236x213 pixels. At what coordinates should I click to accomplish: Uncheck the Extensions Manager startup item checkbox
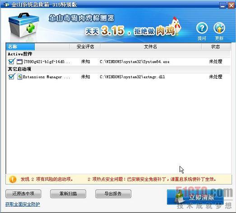coord(11,76)
